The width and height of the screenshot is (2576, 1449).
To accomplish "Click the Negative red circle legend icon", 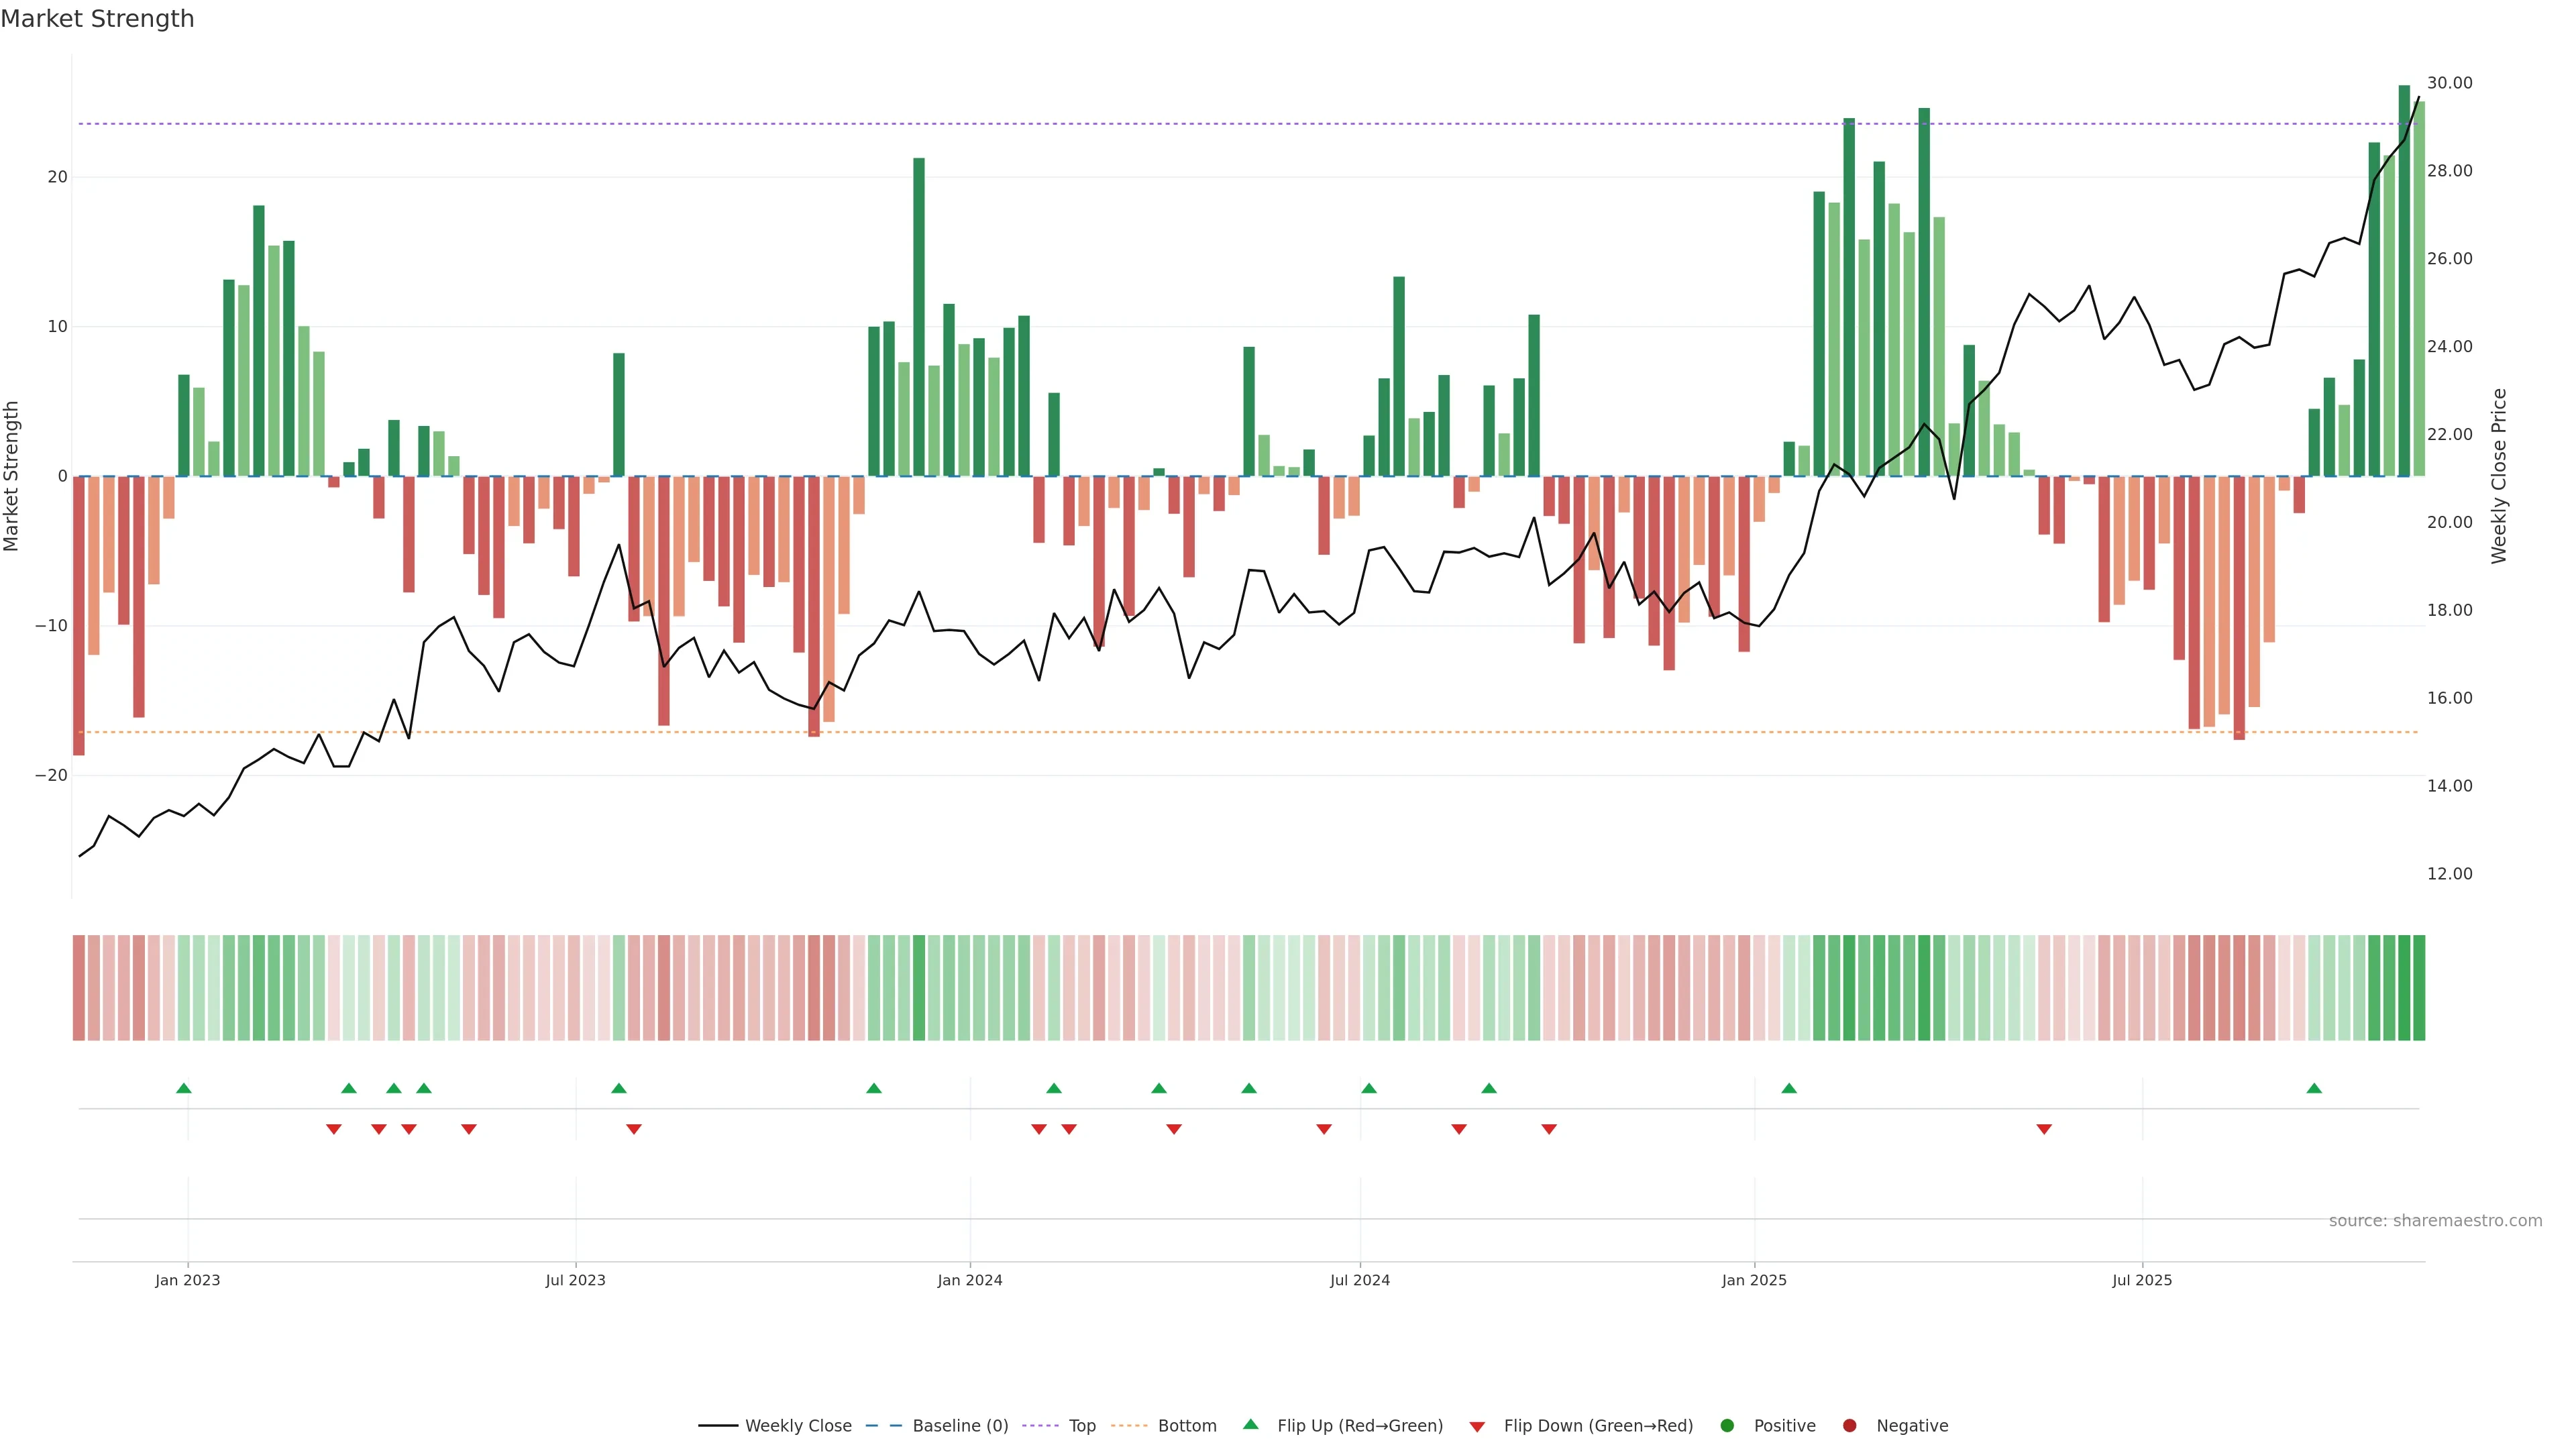I will (1849, 1426).
